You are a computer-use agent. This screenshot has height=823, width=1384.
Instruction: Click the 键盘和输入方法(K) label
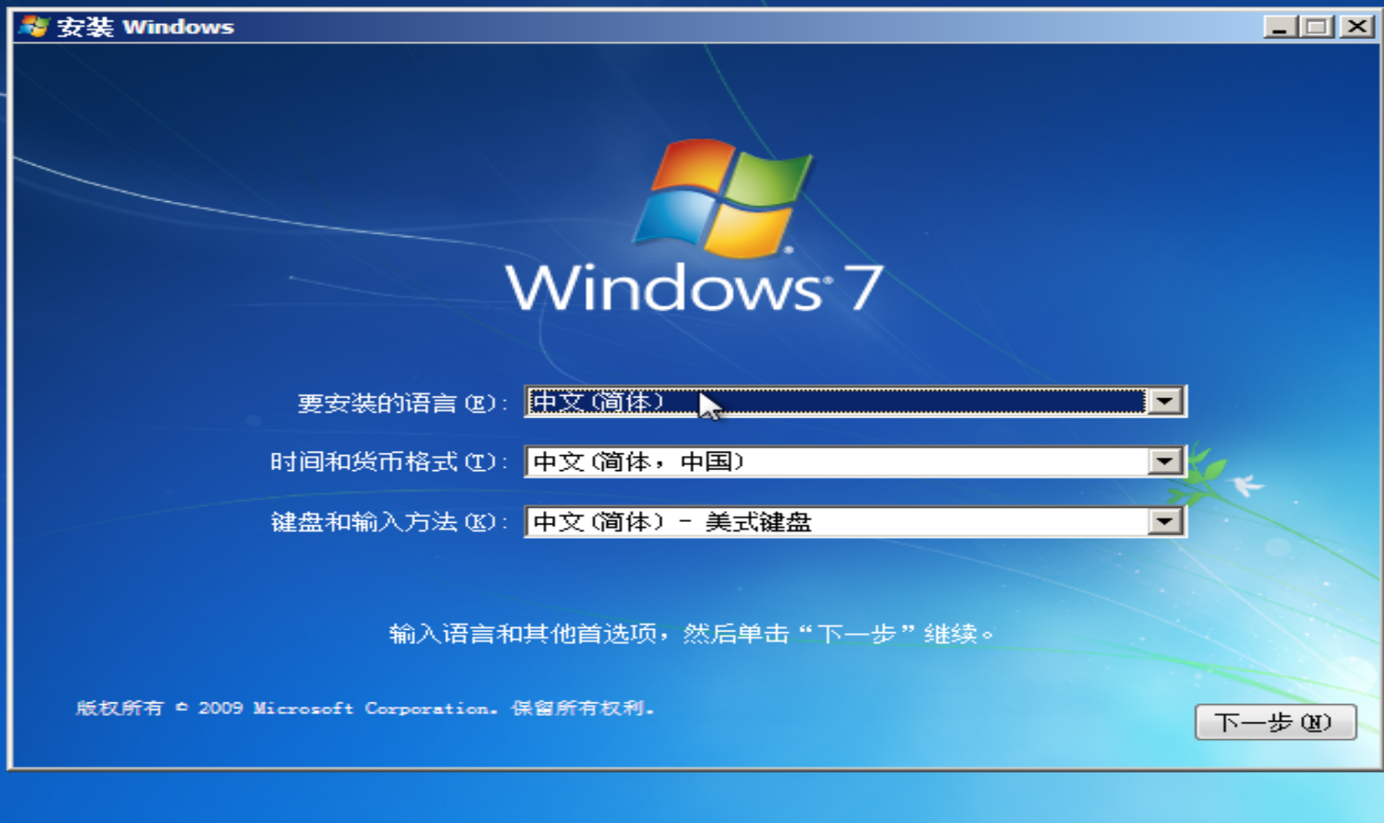click(x=389, y=522)
